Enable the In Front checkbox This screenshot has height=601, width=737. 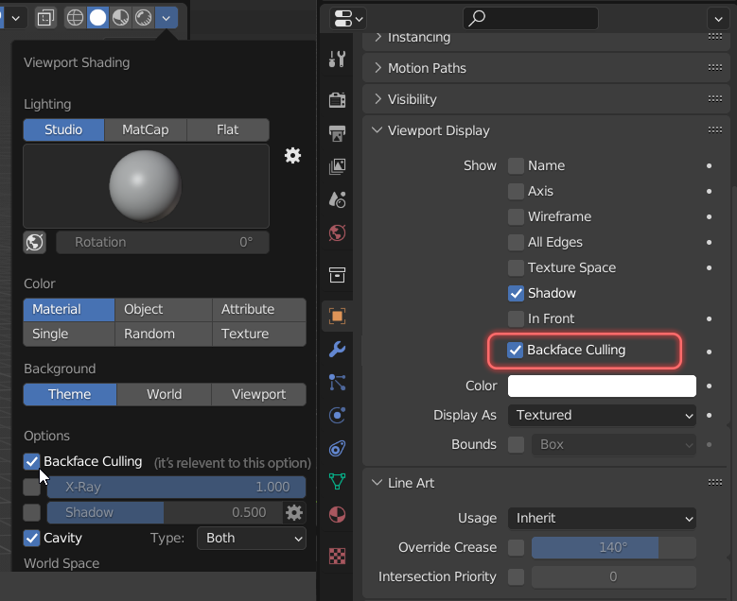[x=516, y=318]
